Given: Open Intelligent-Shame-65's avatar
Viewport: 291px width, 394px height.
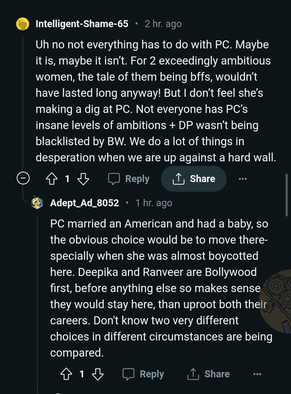Looking at the screenshot, I should coord(23,24).
